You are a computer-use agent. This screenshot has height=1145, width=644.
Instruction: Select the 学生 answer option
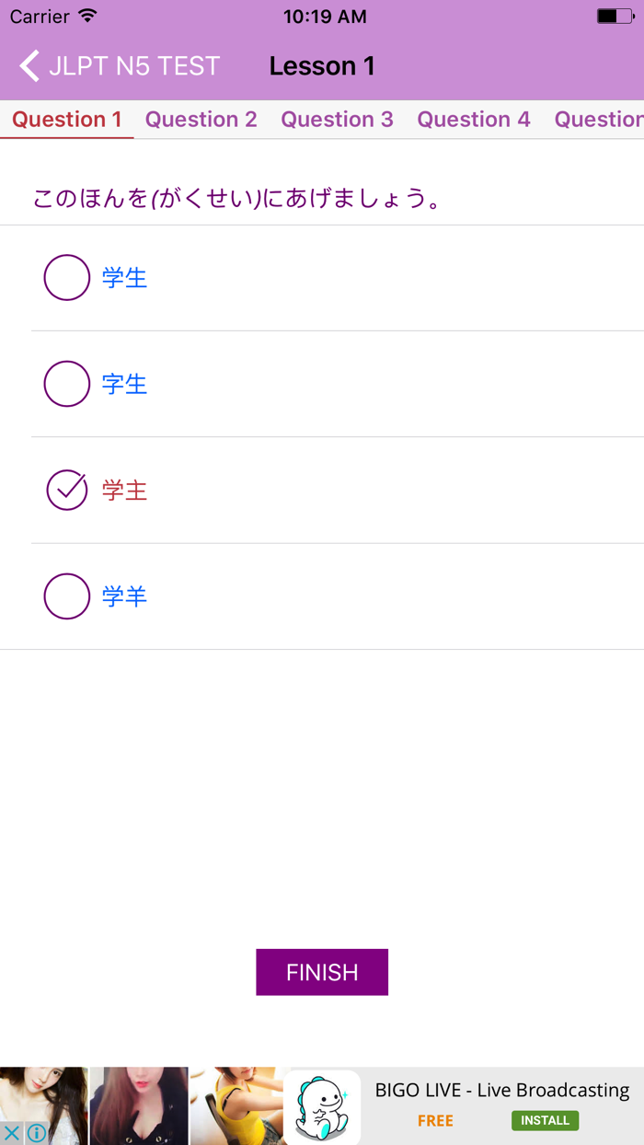(66, 277)
